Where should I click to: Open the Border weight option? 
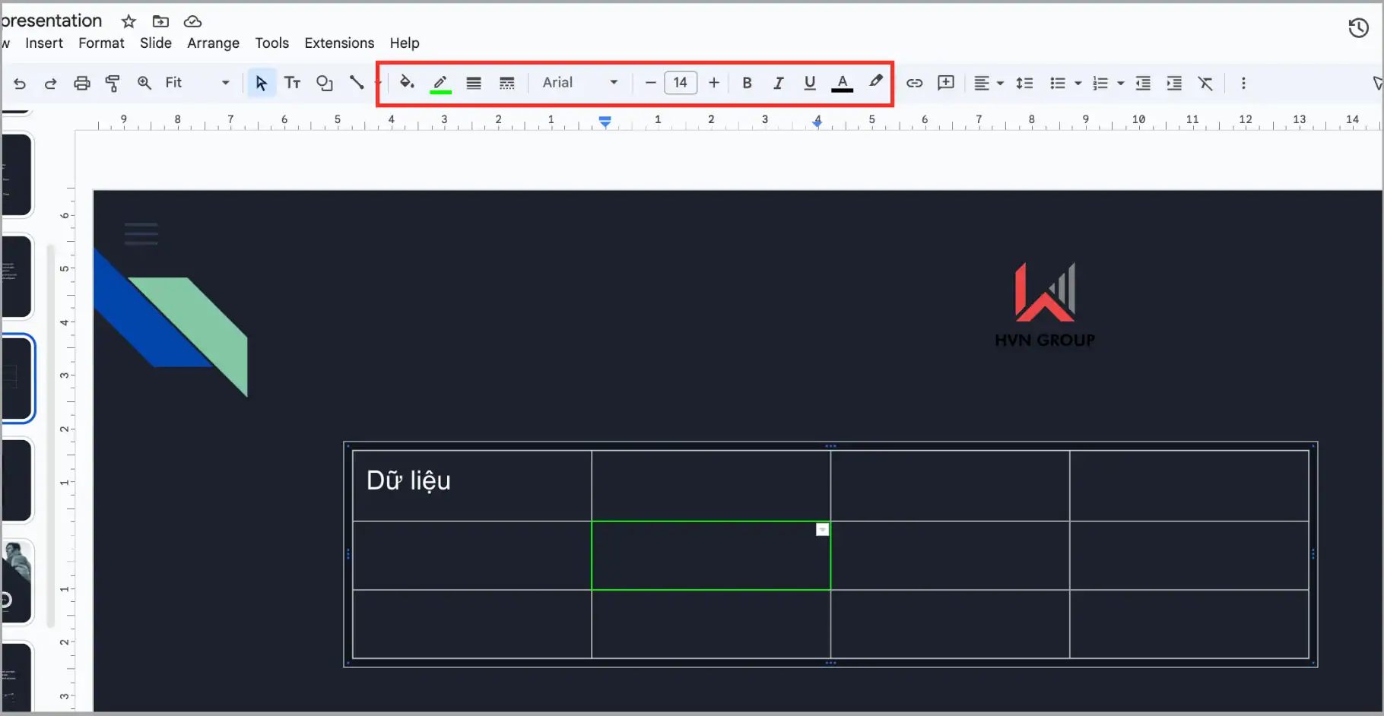click(x=474, y=83)
